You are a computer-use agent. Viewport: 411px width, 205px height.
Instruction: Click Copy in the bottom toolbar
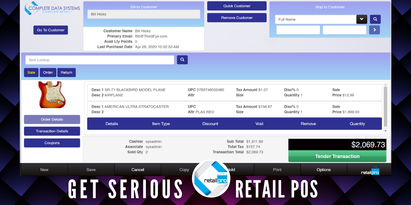coord(184,170)
